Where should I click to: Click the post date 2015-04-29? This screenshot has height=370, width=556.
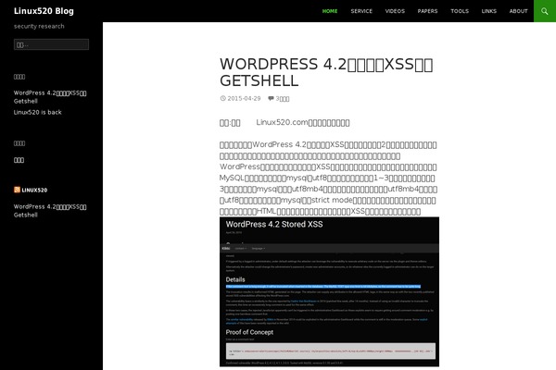(x=244, y=98)
